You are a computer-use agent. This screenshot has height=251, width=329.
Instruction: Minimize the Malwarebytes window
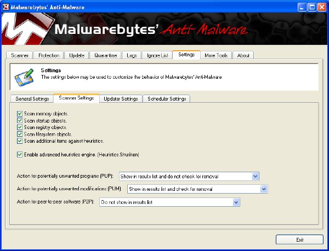302,7
